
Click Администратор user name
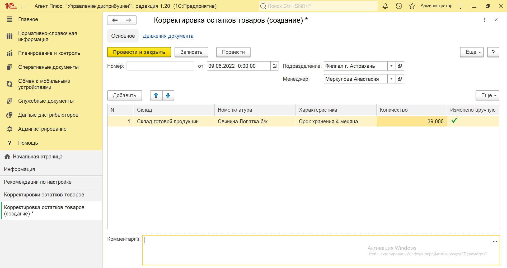(x=436, y=6)
